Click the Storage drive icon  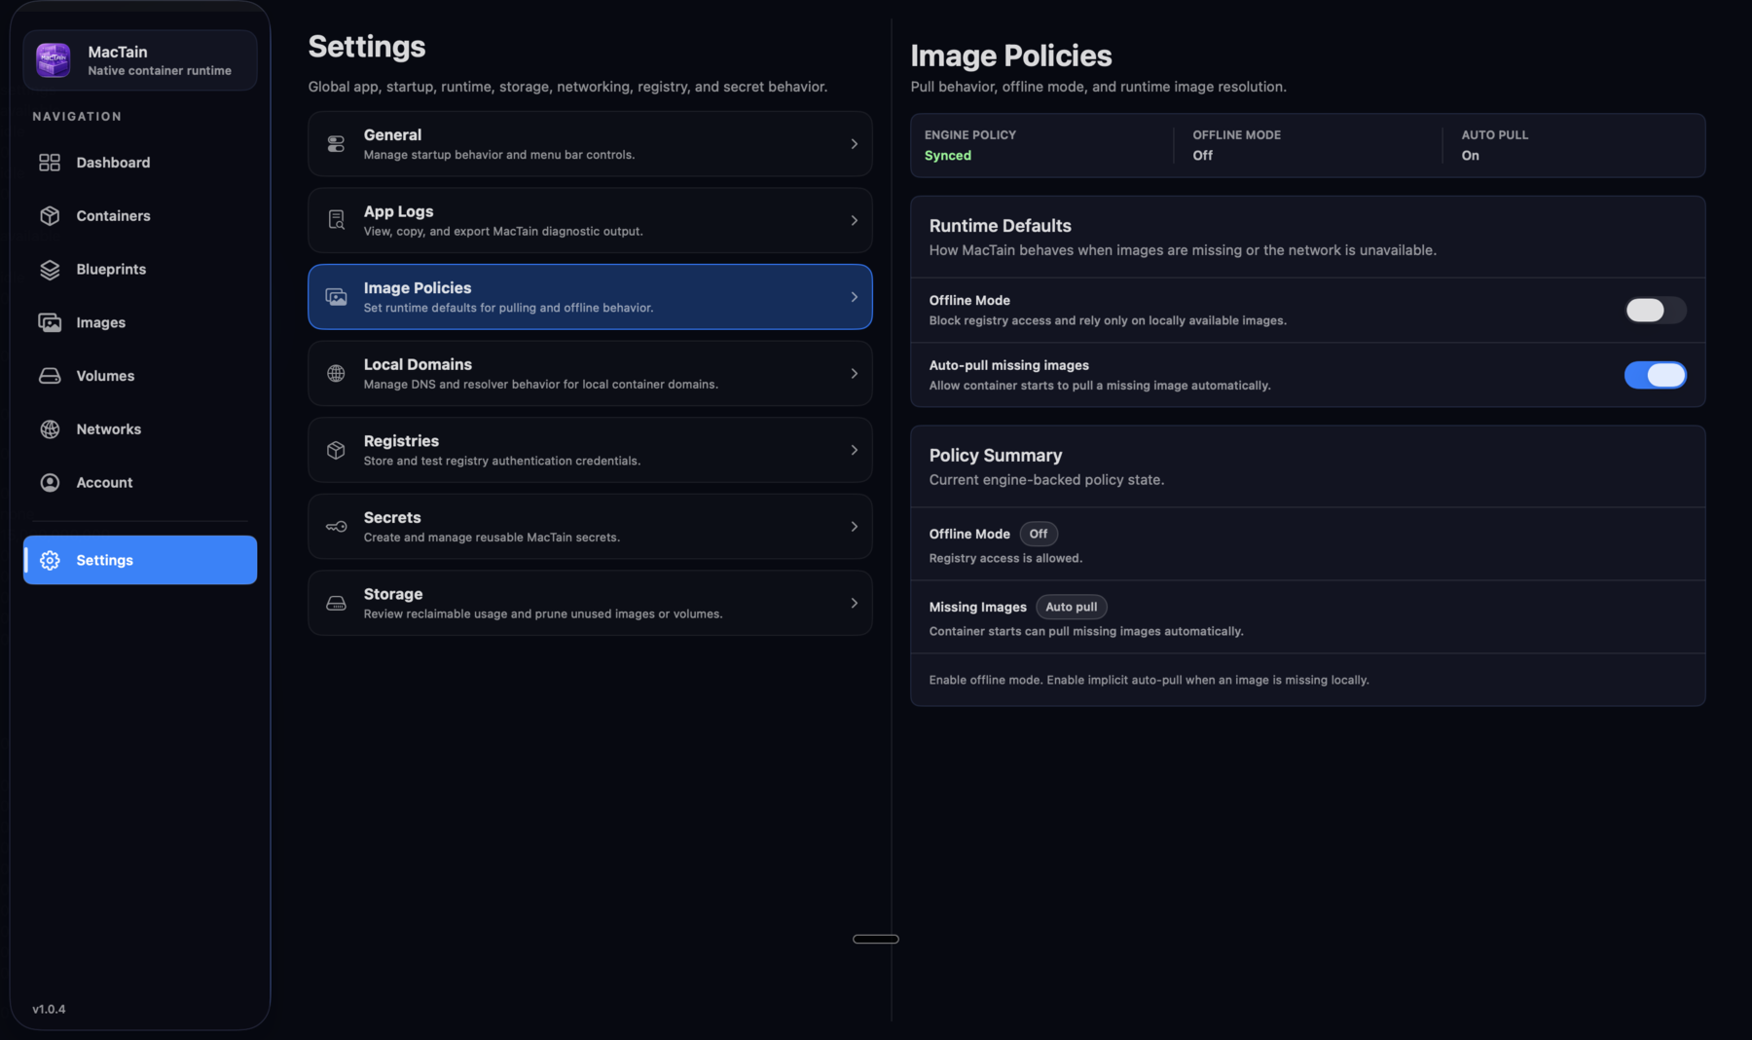336,604
